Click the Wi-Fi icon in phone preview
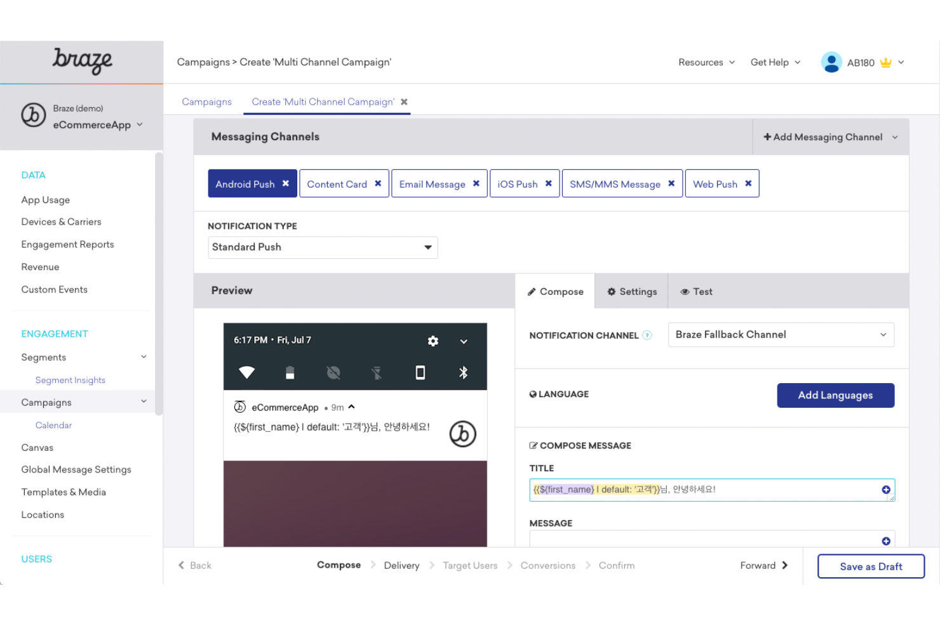This screenshot has height=626, width=940. pos(246,372)
